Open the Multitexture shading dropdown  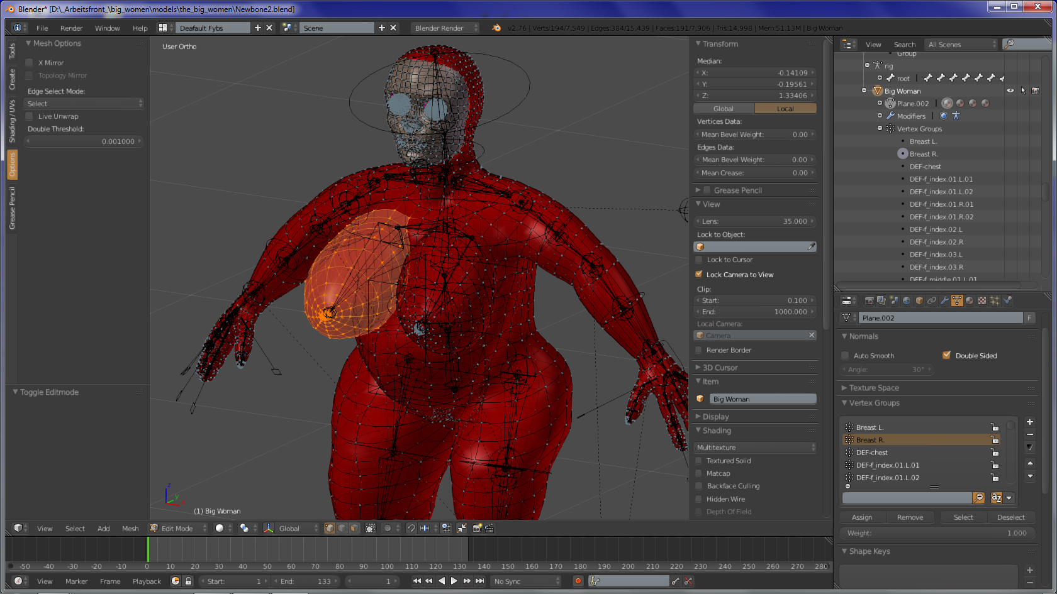[x=755, y=447]
